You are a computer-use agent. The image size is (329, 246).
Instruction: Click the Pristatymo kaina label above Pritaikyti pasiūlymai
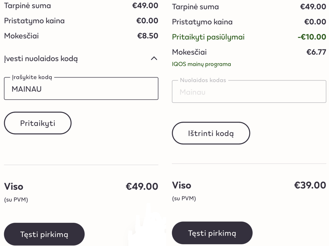click(x=202, y=22)
